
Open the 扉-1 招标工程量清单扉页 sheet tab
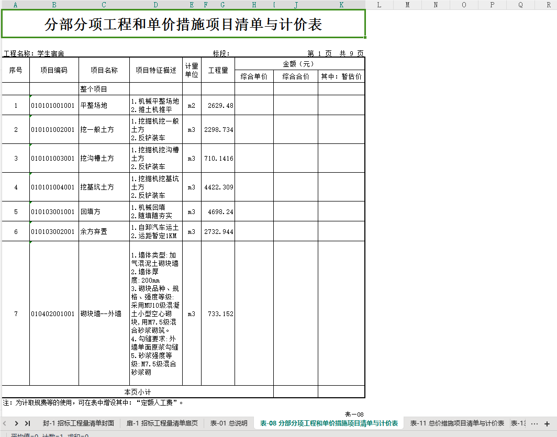tap(162, 423)
